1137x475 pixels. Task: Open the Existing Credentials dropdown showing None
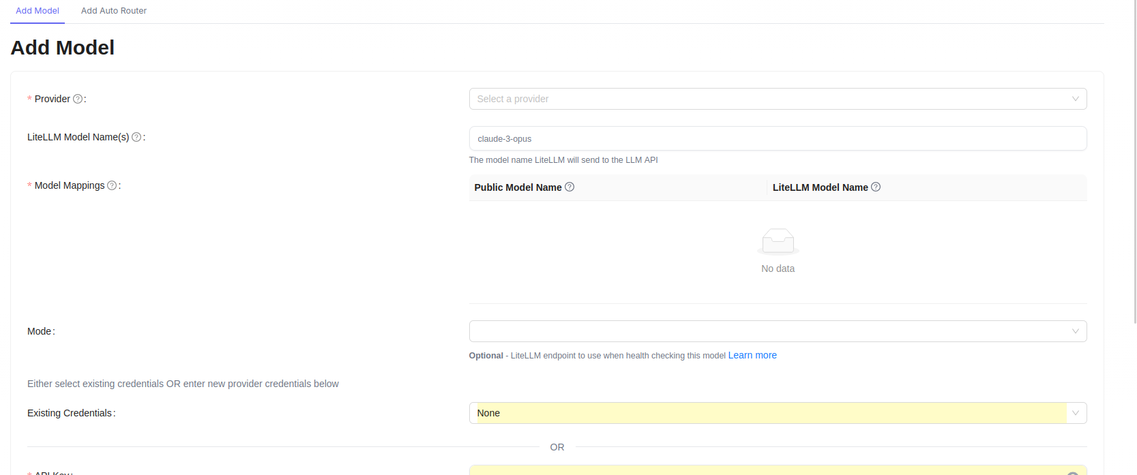764,413
